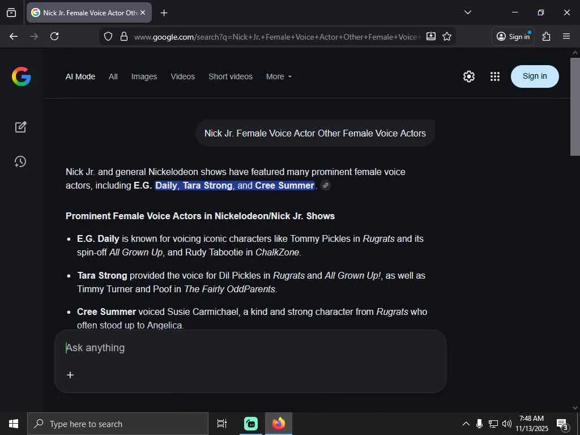Switch to the Videos tab
The width and height of the screenshot is (580, 435).
click(x=183, y=76)
